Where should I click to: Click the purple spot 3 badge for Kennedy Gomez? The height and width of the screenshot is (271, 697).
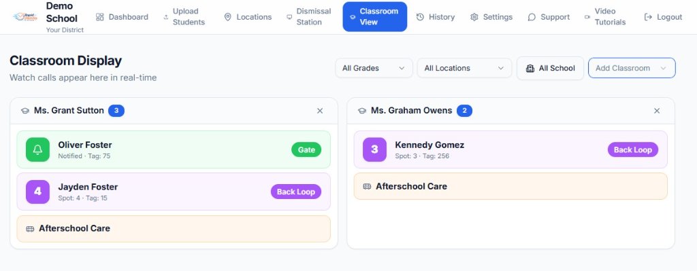point(375,149)
